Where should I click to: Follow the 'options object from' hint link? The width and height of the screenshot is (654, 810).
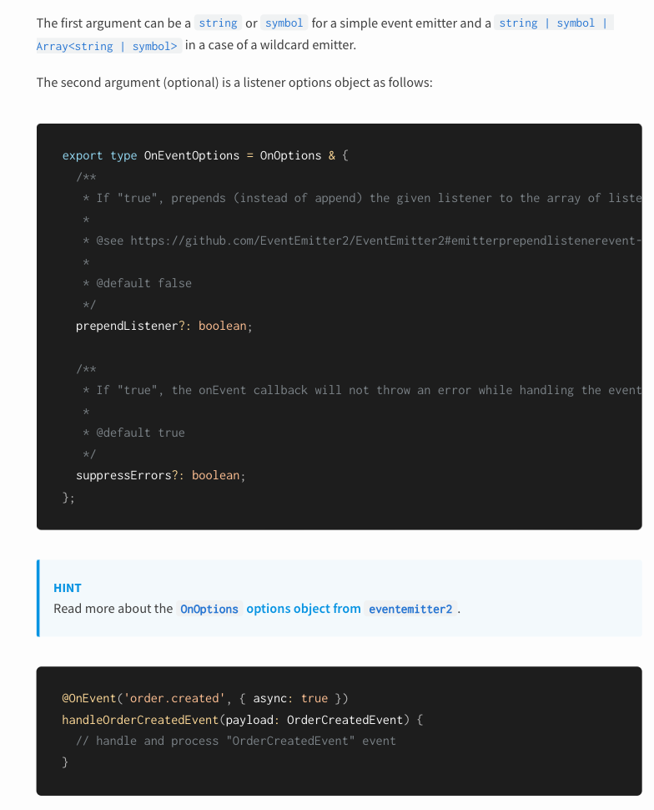click(x=304, y=609)
